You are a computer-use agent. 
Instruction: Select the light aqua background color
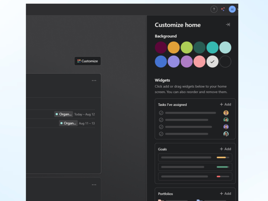225,47
